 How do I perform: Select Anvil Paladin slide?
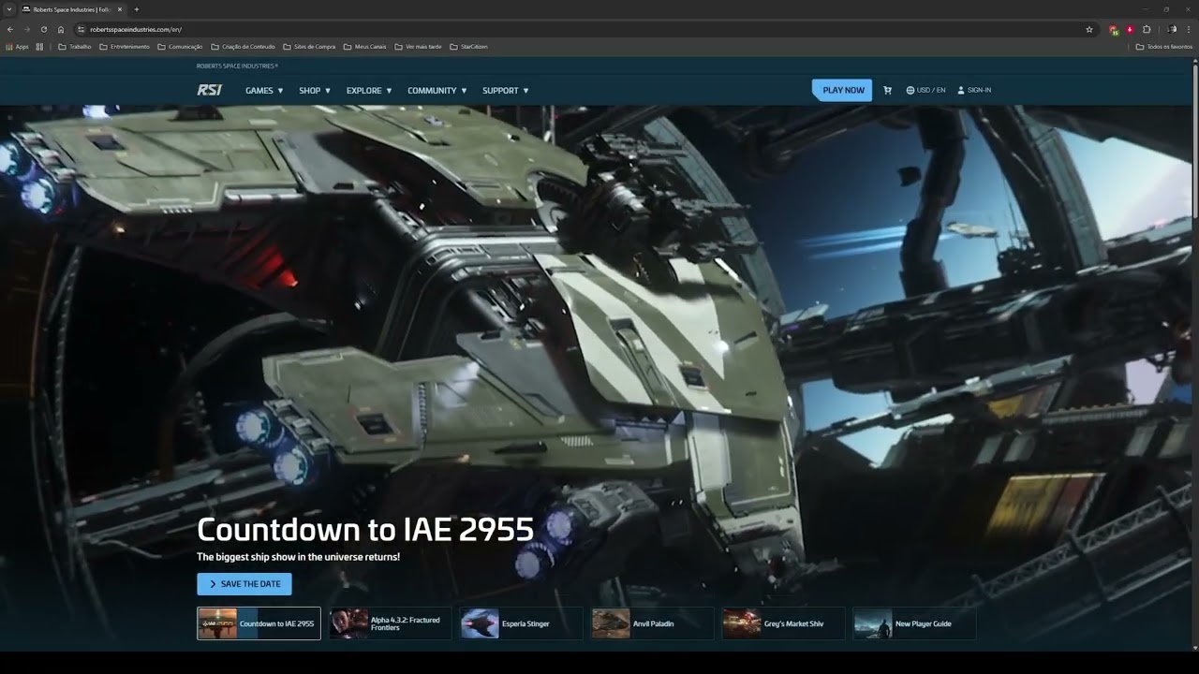coord(652,623)
